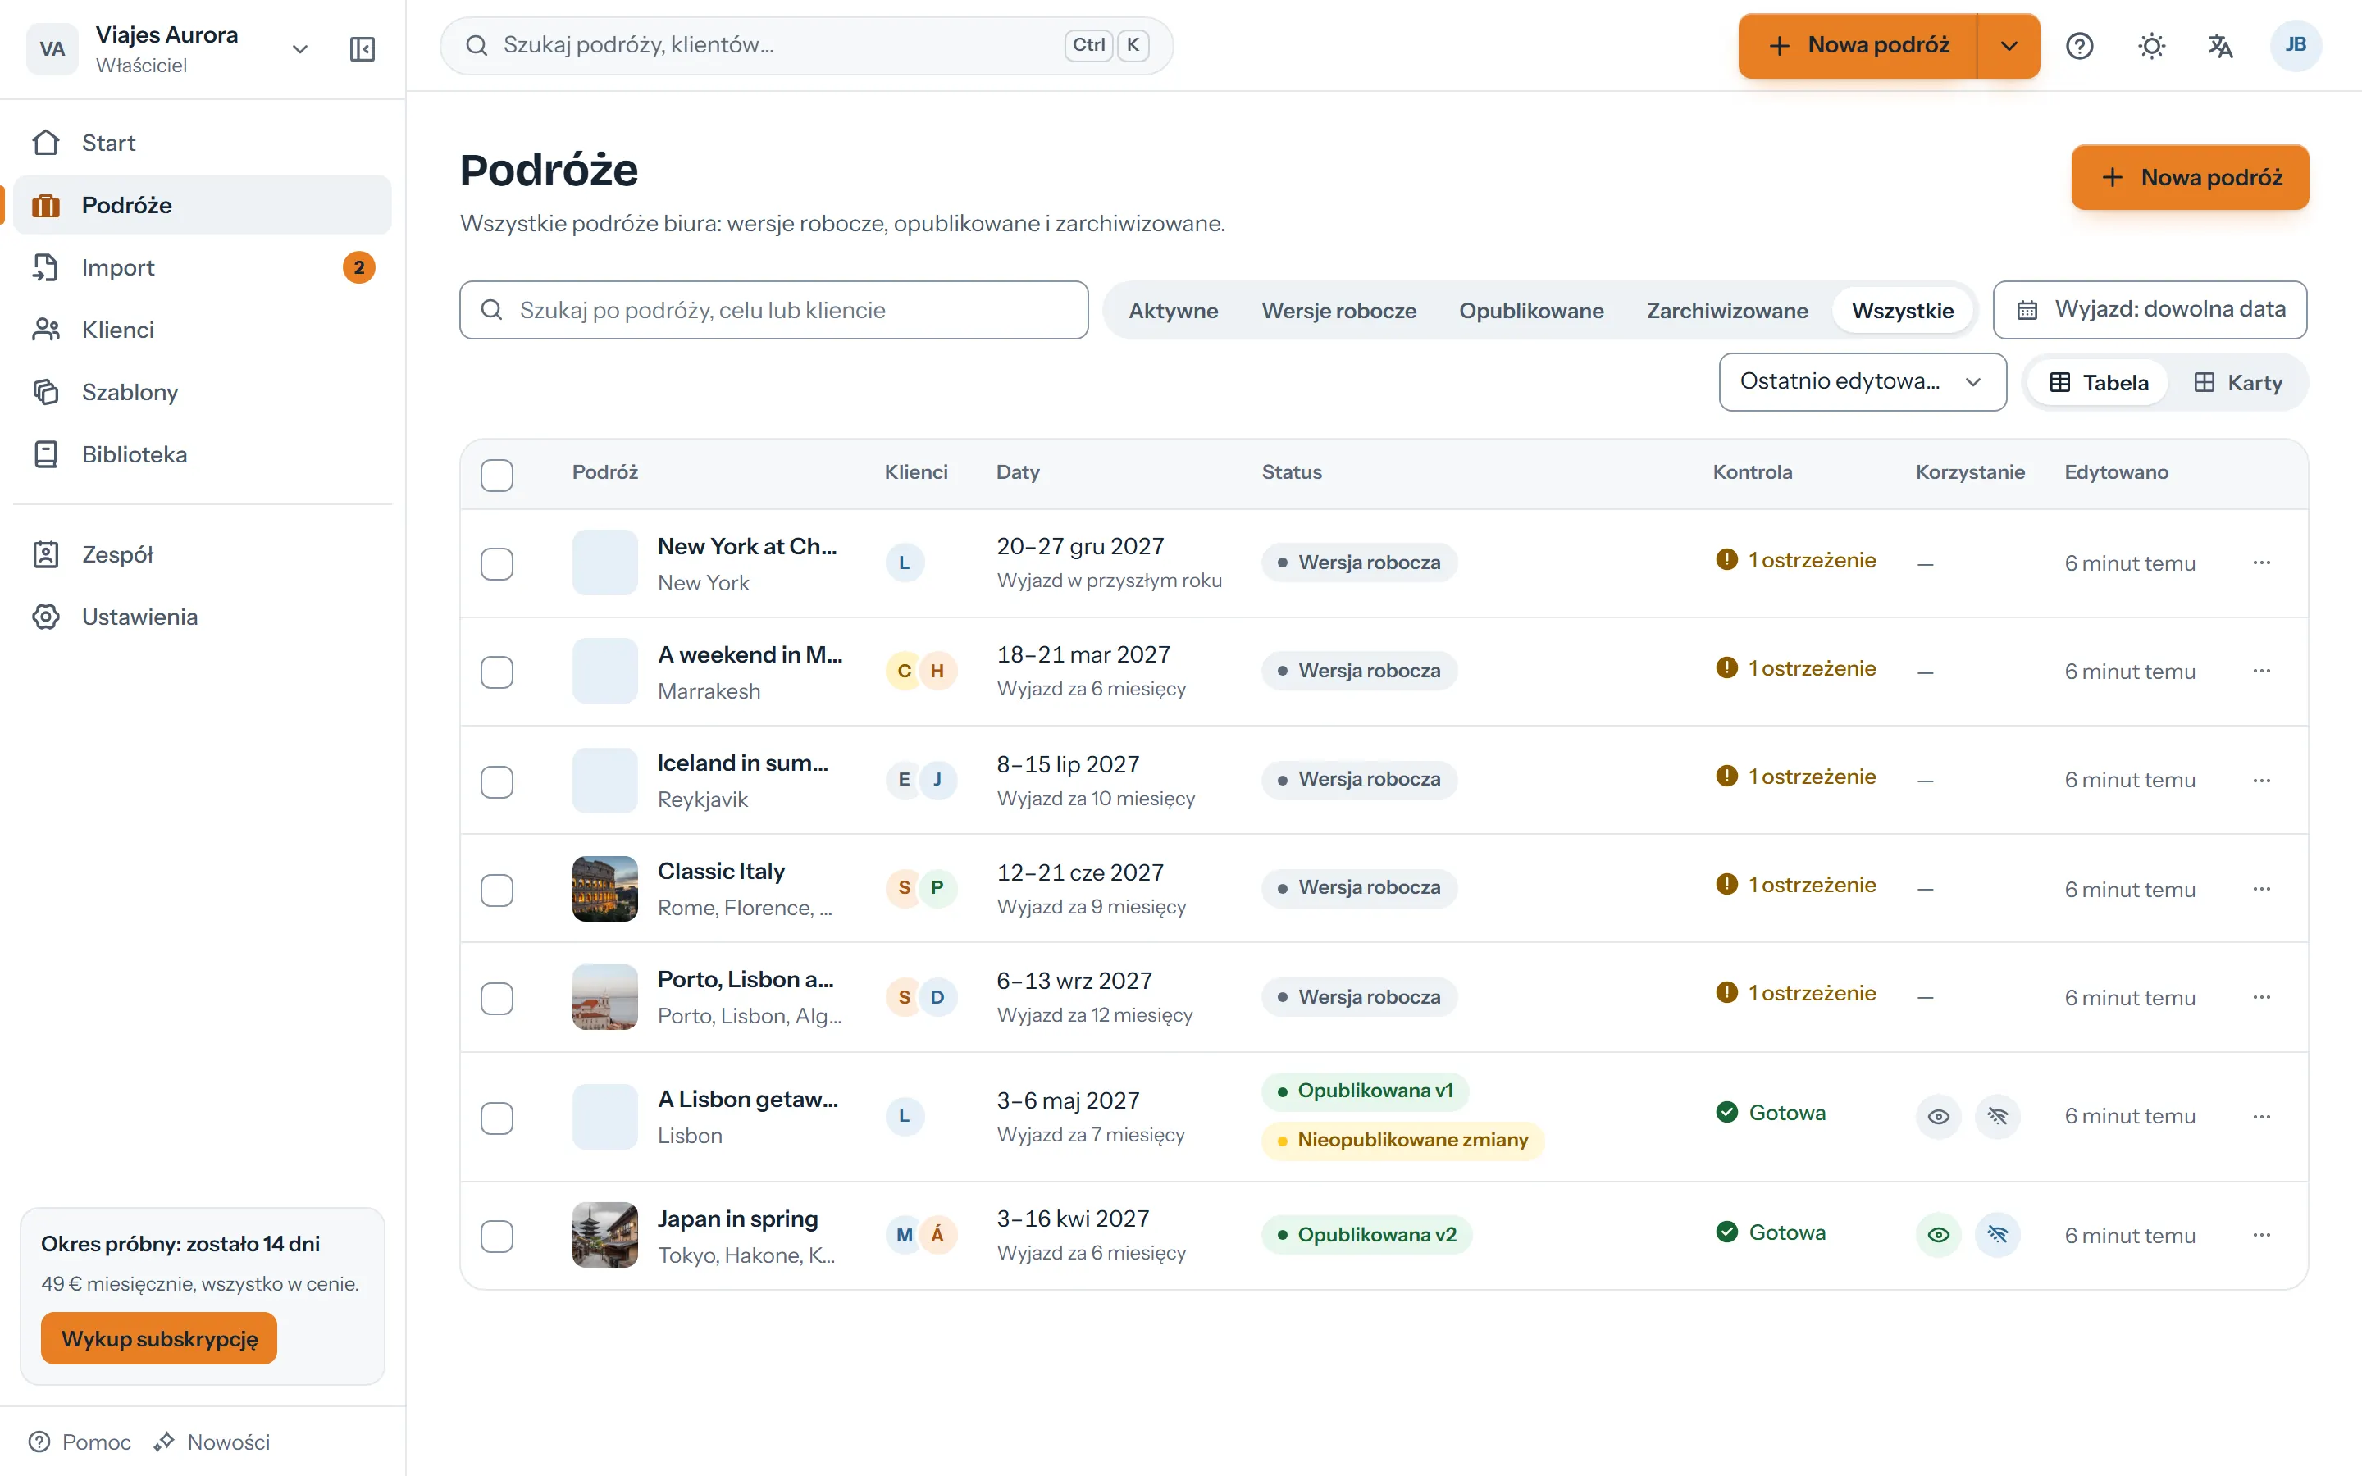Image resolution: width=2362 pixels, height=1476 pixels.
Task: Click the Opublikowana v2 status badge
Action: [x=1366, y=1235]
